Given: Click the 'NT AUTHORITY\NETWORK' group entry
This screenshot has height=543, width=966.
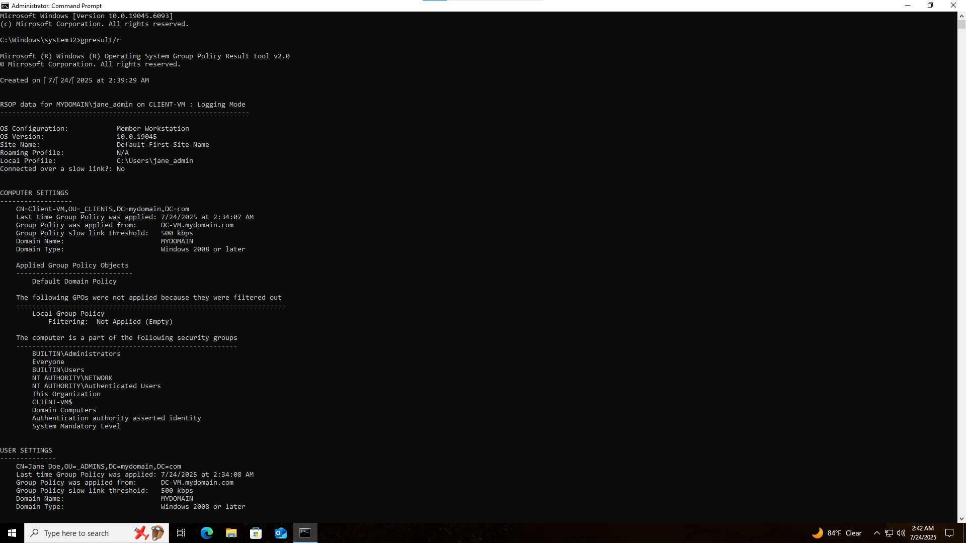Looking at the screenshot, I should point(72,378).
